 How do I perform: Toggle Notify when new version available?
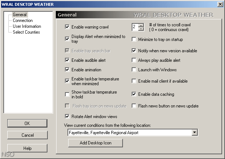[134, 51]
